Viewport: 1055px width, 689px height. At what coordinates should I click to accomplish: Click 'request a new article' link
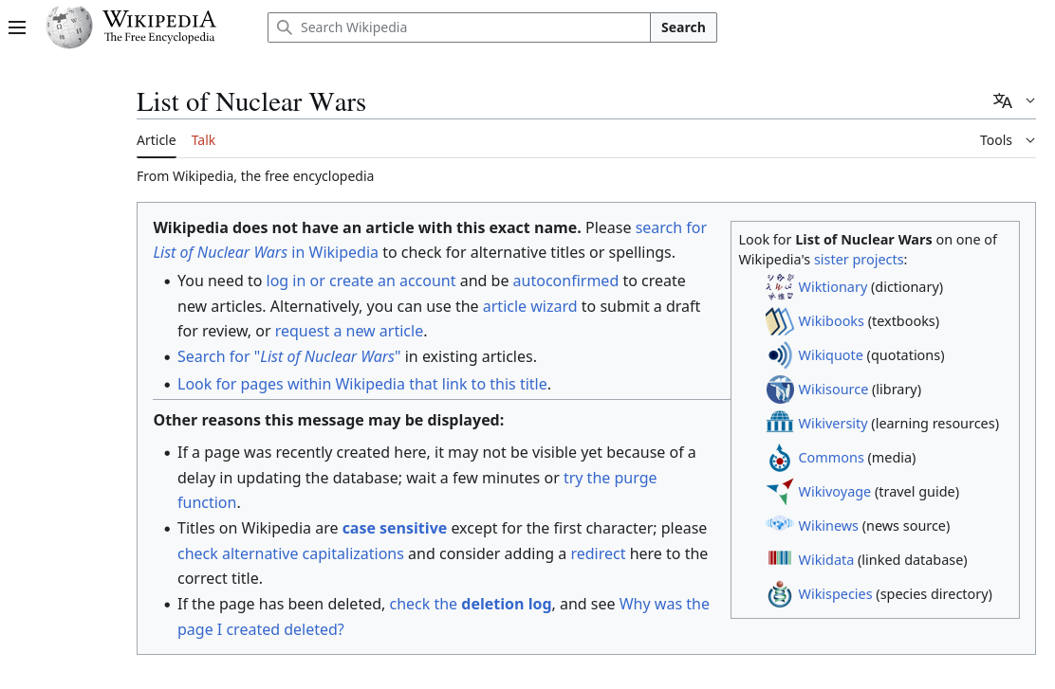click(348, 332)
